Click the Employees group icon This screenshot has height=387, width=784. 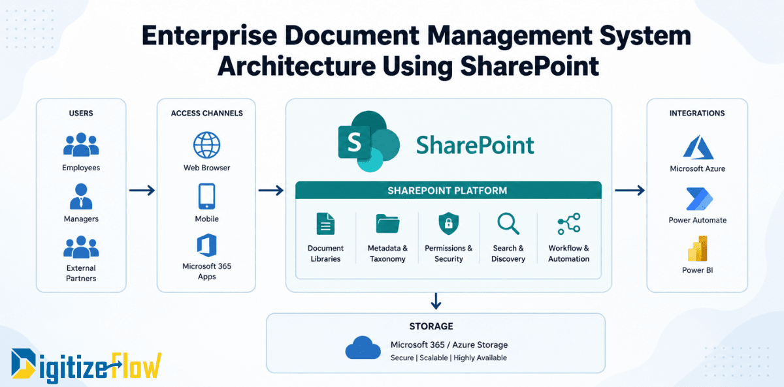(81, 145)
